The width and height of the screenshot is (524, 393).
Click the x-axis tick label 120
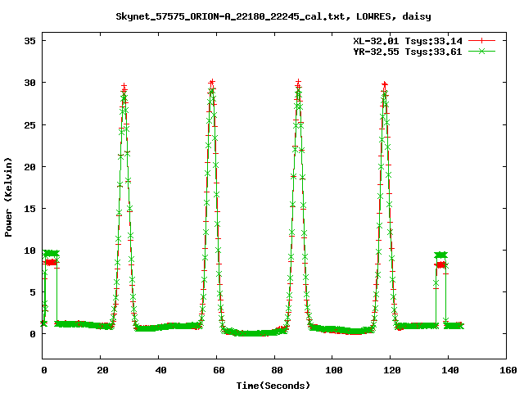click(391, 370)
